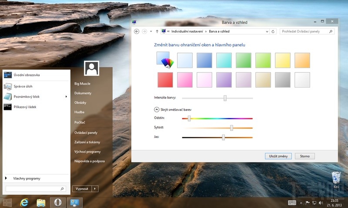Screen dimensions: 348x208
Task: Choose the red color swatch
Action: (165, 80)
